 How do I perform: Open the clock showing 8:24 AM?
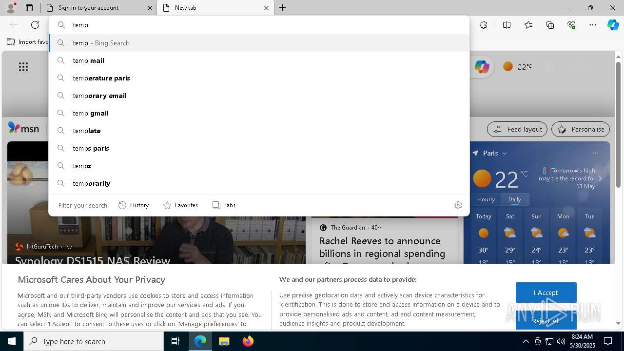click(583, 341)
